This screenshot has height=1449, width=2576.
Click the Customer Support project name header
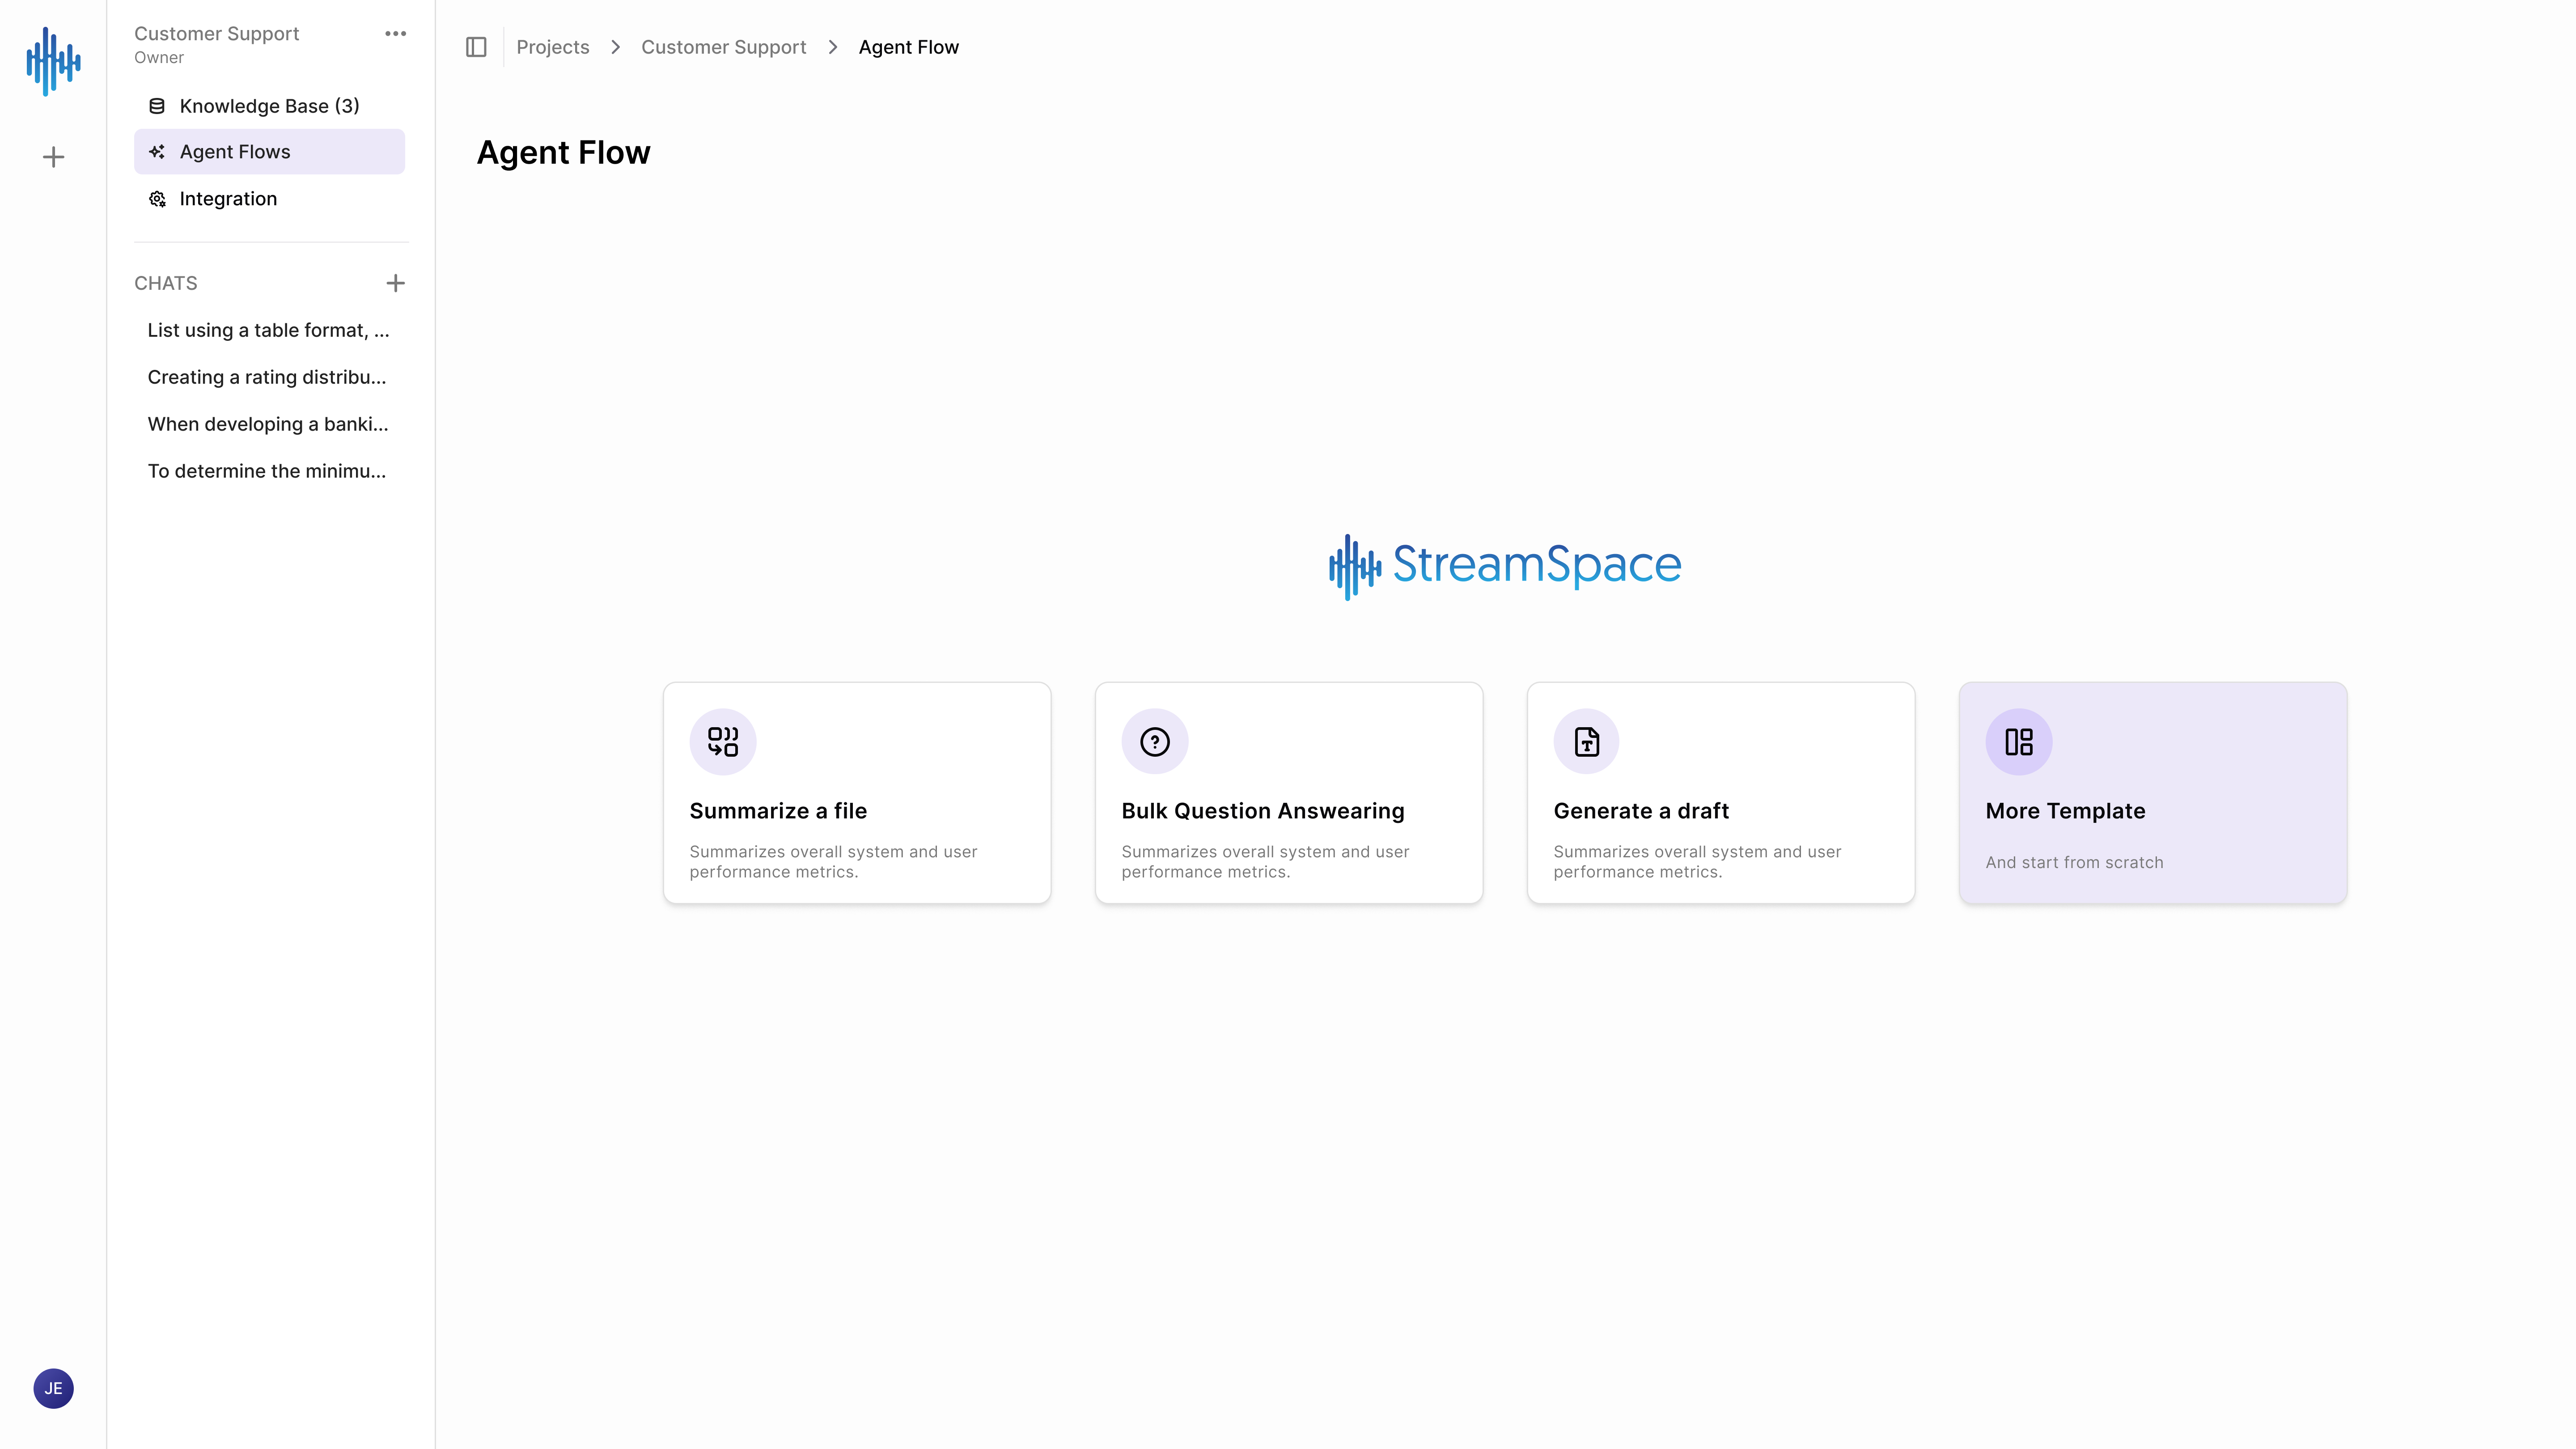tap(217, 34)
